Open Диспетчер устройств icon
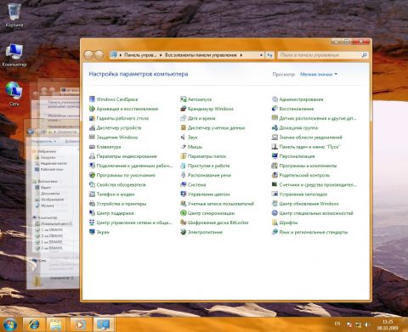 [x=92, y=127]
